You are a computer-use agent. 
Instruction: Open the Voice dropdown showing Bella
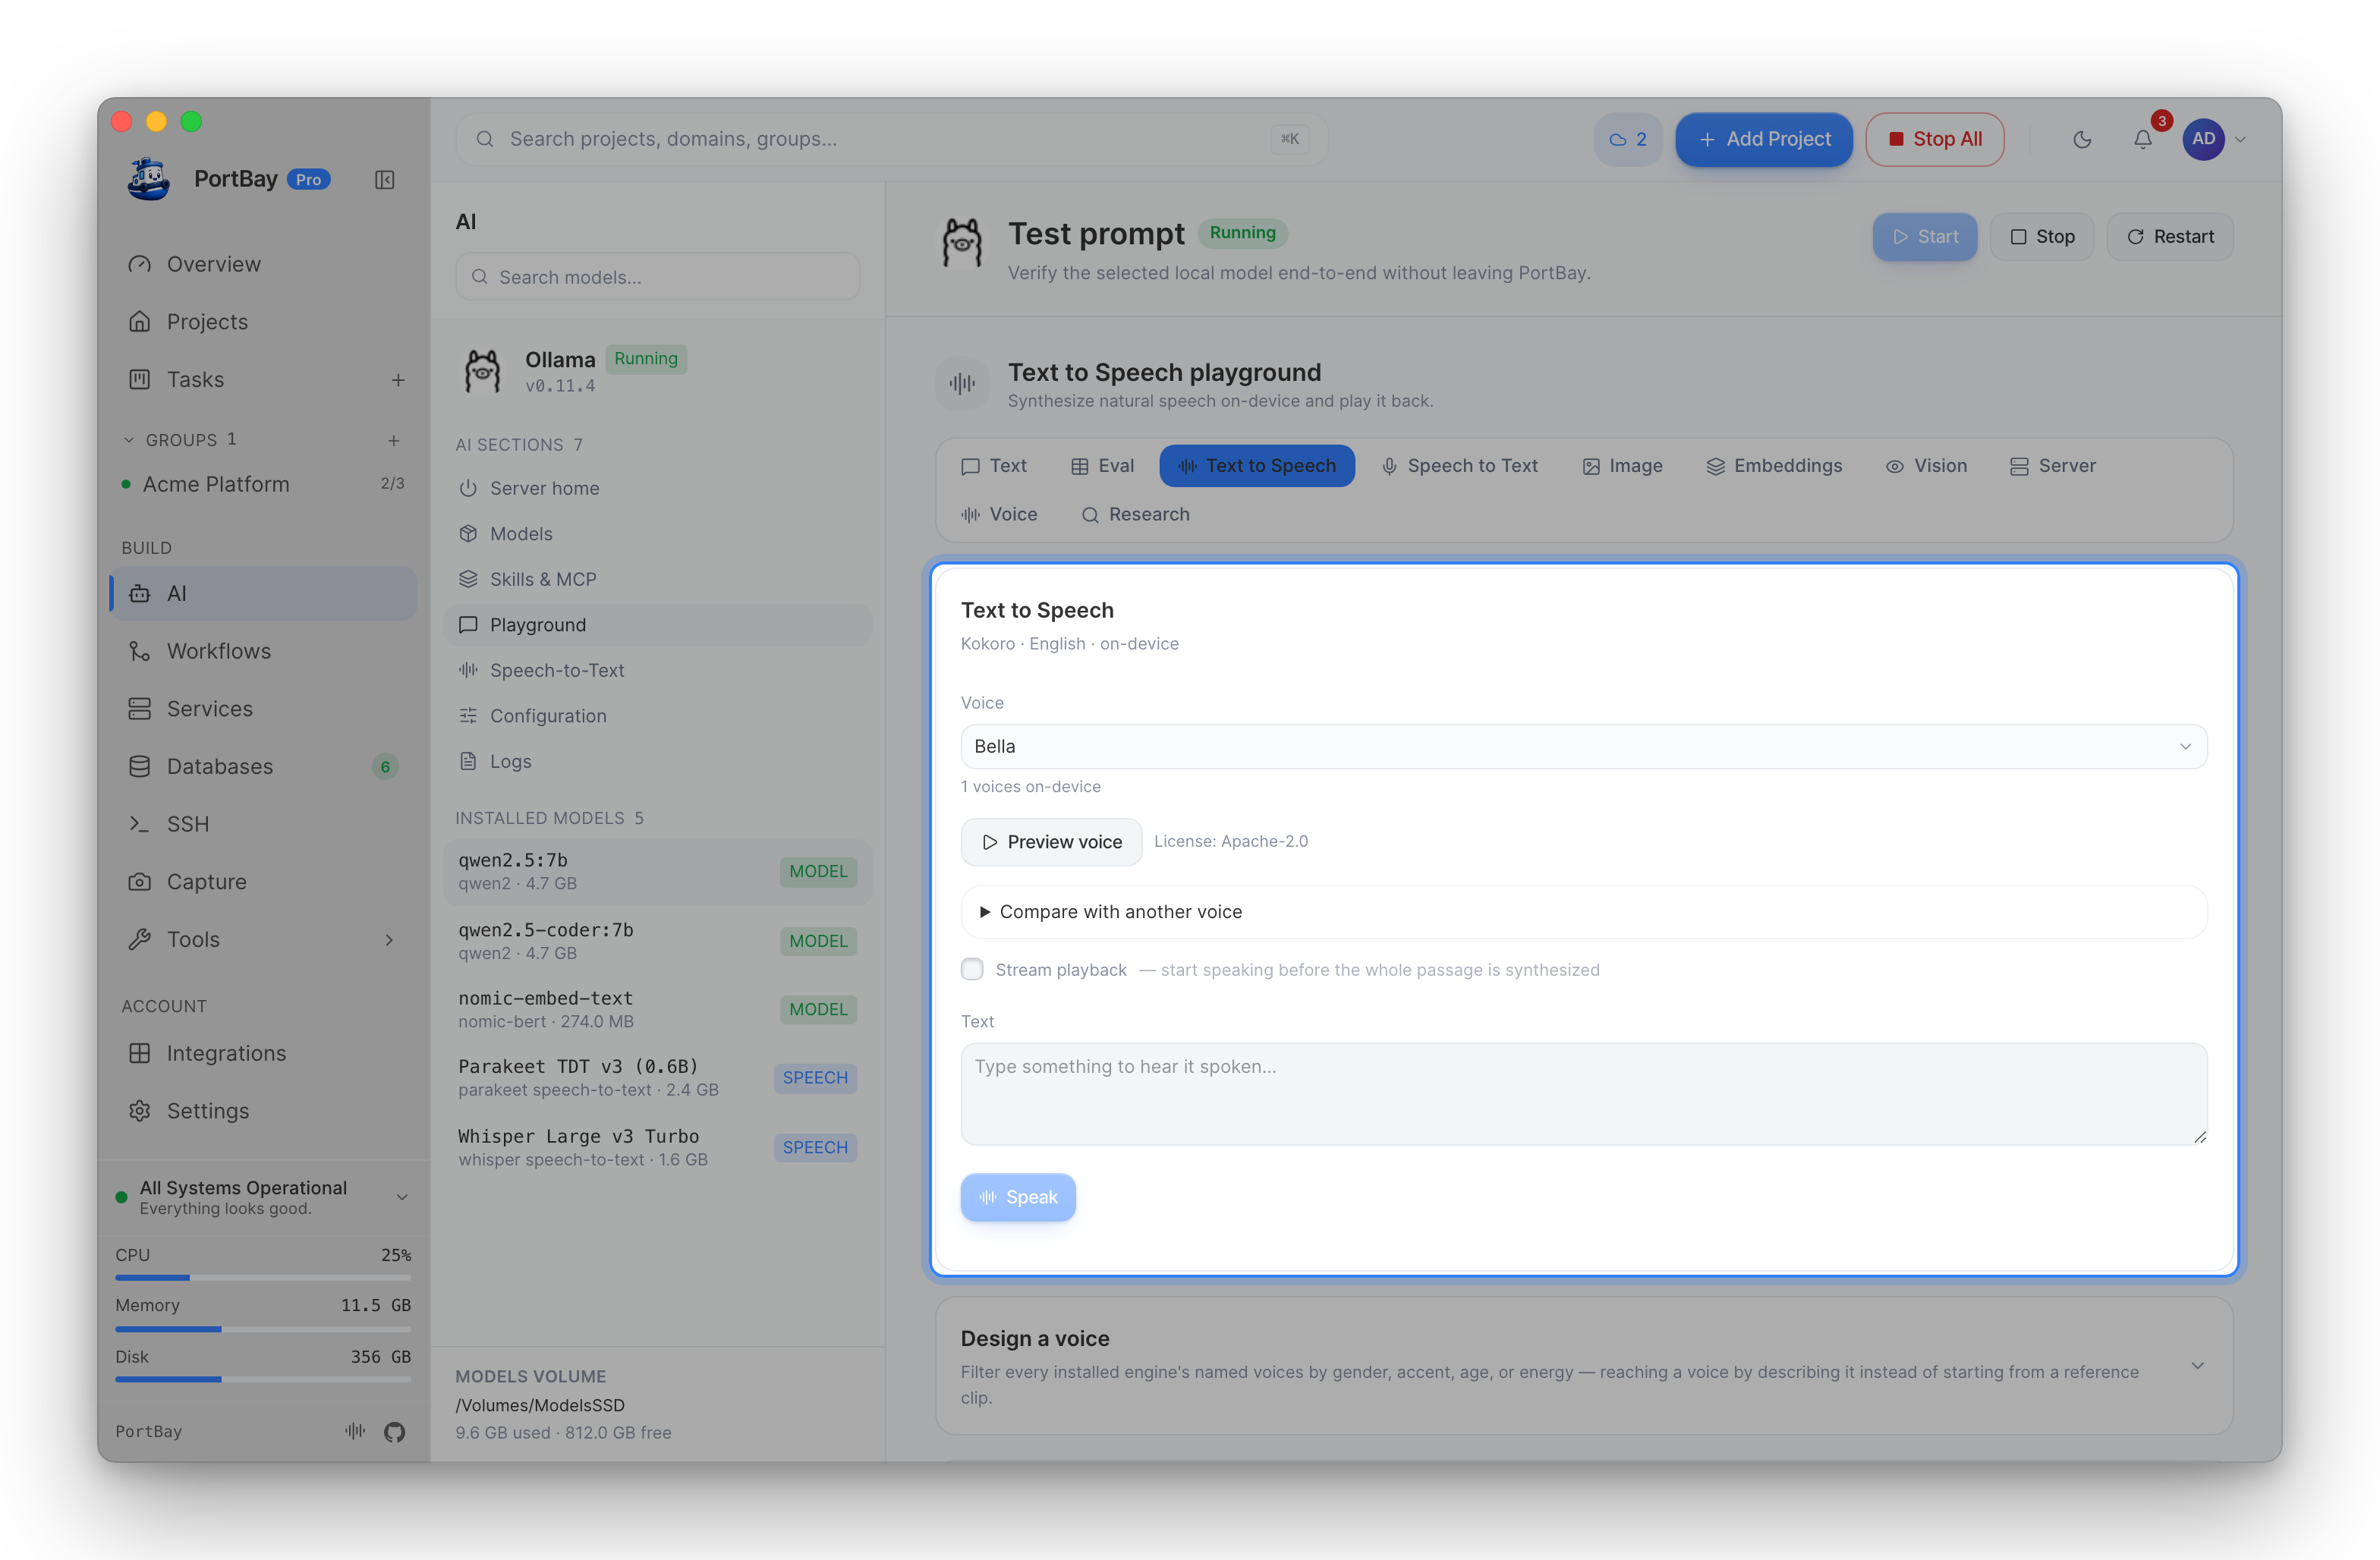coord(1584,747)
